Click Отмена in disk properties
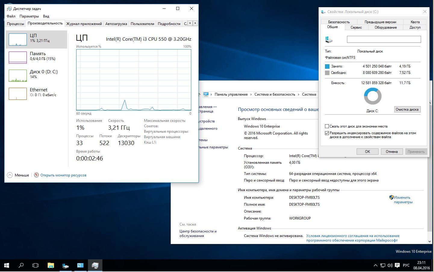The height and width of the screenshot is (272, 434). click(392, 151)
